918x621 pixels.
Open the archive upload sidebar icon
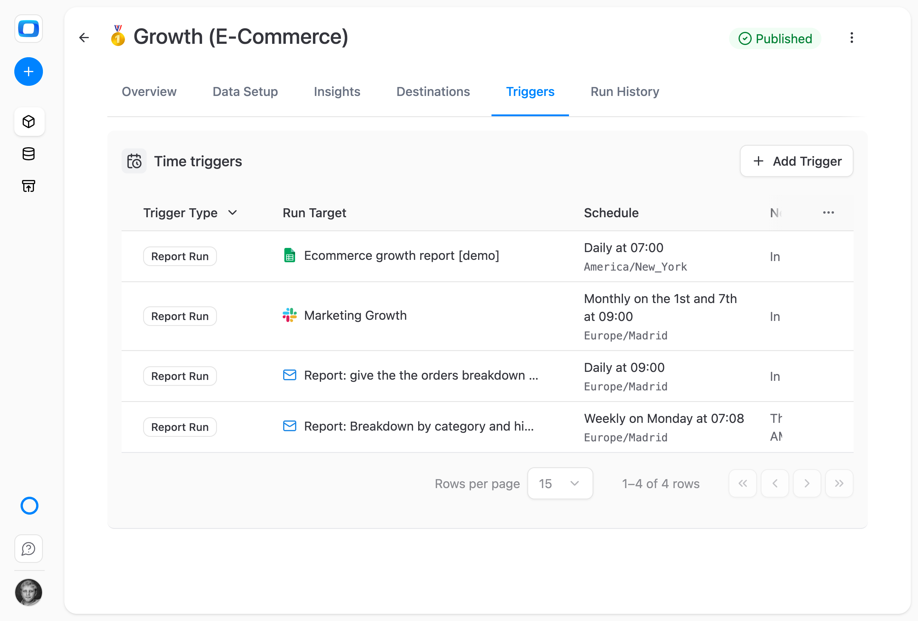(x=28, y=186)
